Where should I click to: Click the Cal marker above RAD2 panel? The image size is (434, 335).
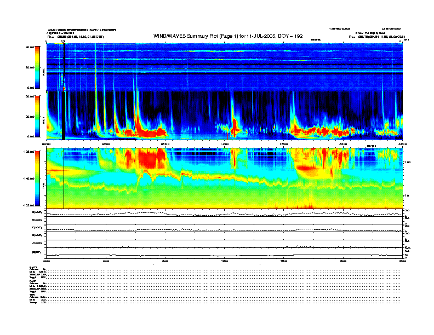click(x=63, y=42)
